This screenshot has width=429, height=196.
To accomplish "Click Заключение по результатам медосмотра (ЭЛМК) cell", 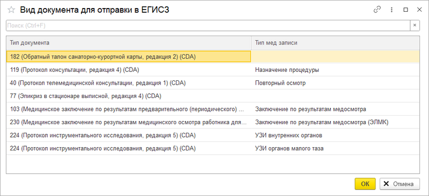I will [x=335, y=122].
